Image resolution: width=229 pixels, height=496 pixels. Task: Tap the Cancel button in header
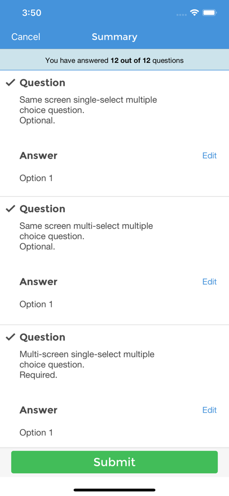26,37
